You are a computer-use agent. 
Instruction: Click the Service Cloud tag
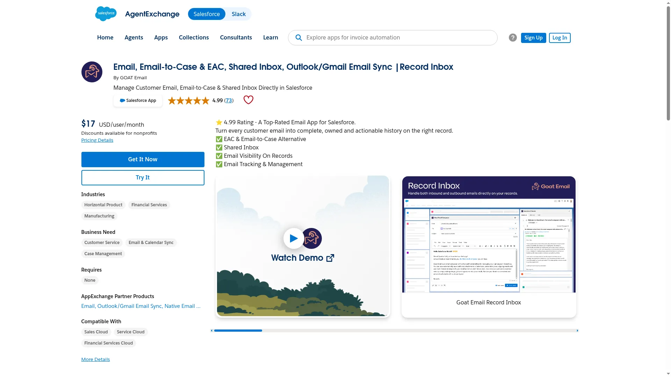(131, 332)
